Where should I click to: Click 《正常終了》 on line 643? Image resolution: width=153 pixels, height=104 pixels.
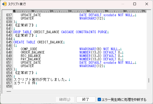pyautogui.click(x=24, y=35)
